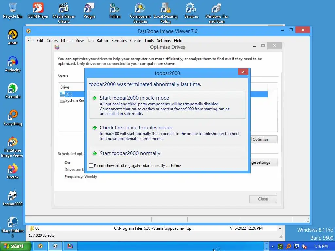Launch the foobar2000 desktop icon
The width and height of the screenshot is (335, 251).
point(13,198)
